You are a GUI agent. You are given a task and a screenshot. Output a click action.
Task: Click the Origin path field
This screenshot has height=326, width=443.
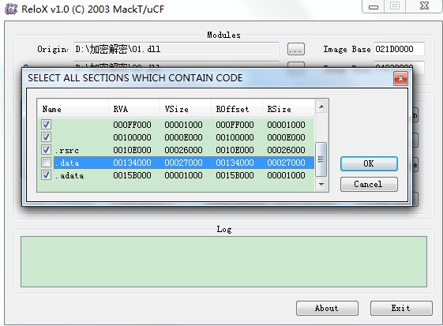176,49
